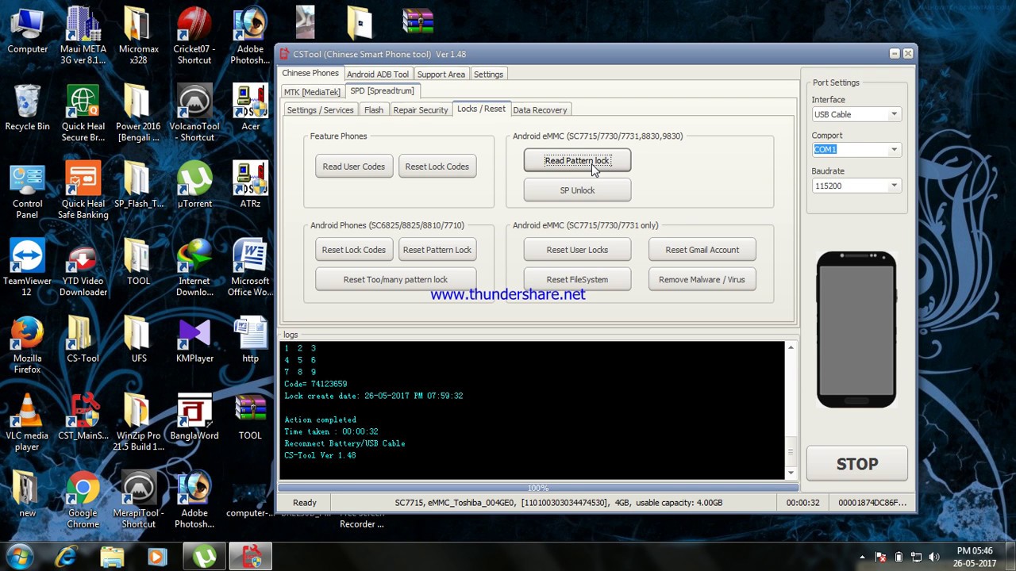Click the logs scrollbar down arrow
The height and width of the screenshot is (571, 1016).
(x=791, y=473)
